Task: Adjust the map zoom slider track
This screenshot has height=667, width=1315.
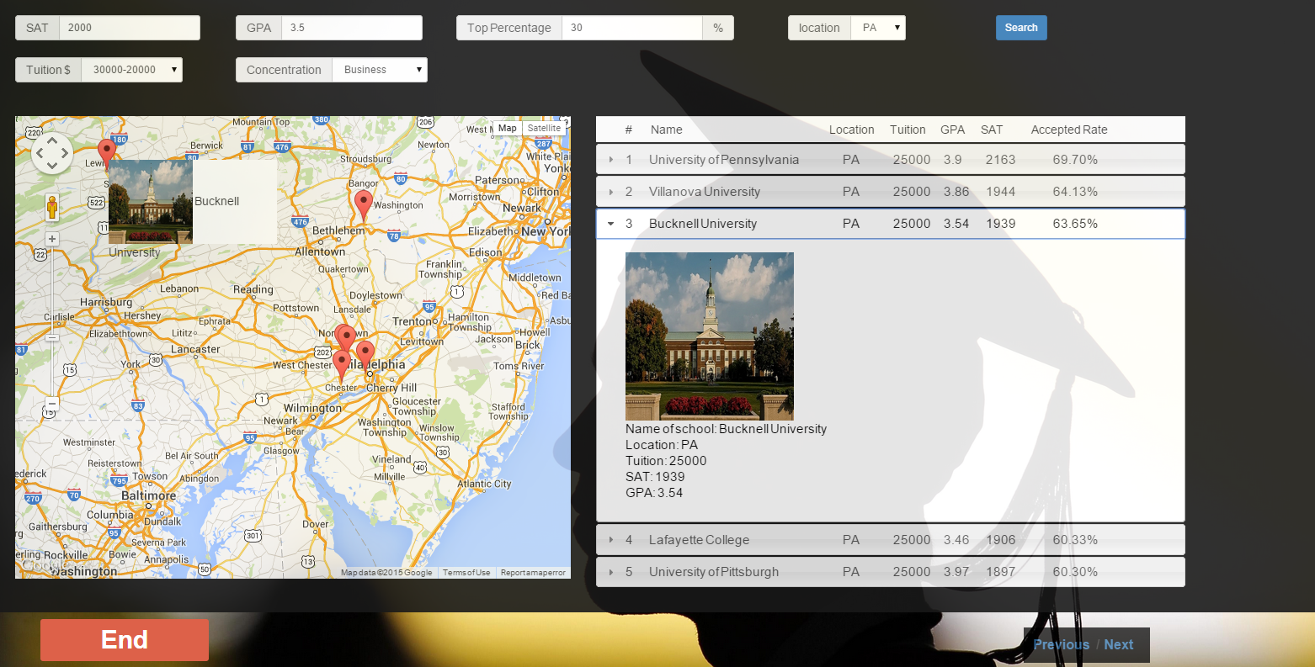Action: [x=52, y=321]
